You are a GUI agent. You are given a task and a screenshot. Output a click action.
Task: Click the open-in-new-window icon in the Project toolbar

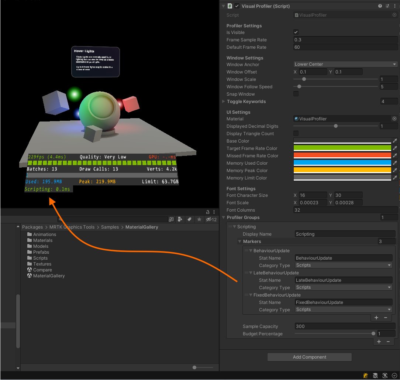click(x=171, y=219)
